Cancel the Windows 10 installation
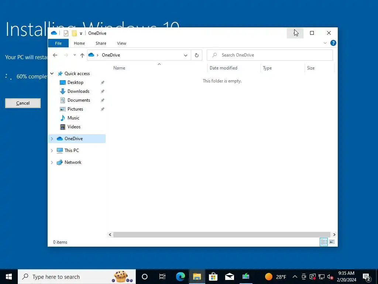The image size is (378, 284). coord(23,103)
